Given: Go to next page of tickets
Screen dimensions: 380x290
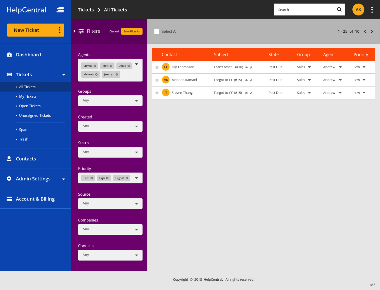Looking at the screenshot, I should (372, 31).
